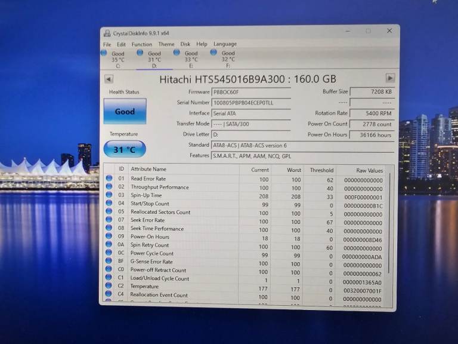The image size is (458, 344).
Task: Click the status icon for Temperature row
Action: coord(109,285)
